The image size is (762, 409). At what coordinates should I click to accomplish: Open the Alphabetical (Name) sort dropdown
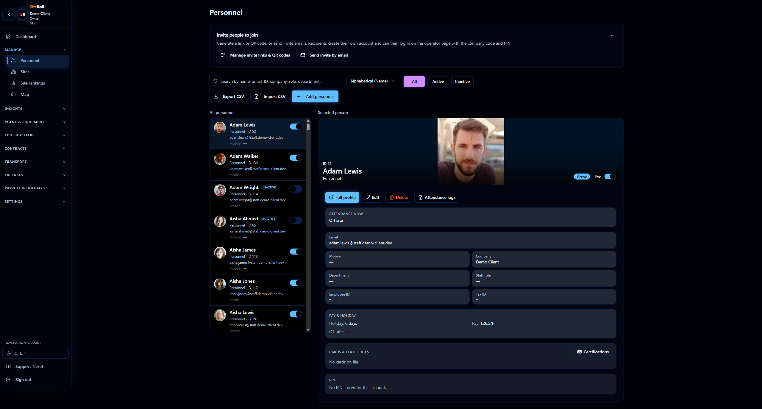(373, 81)
